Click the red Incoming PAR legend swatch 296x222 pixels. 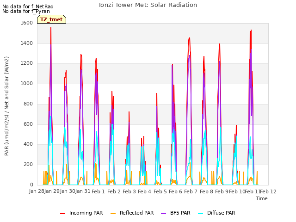[x=63, y=214]
